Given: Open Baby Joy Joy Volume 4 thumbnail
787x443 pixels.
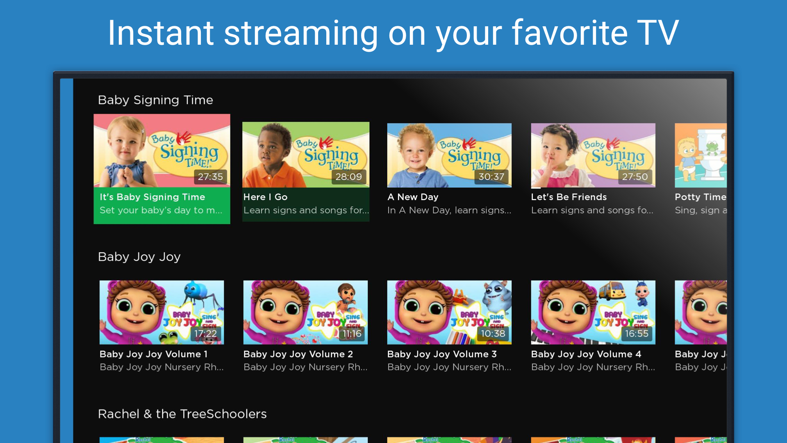Looking at the screenshot, I should click(x=593, y=312).
